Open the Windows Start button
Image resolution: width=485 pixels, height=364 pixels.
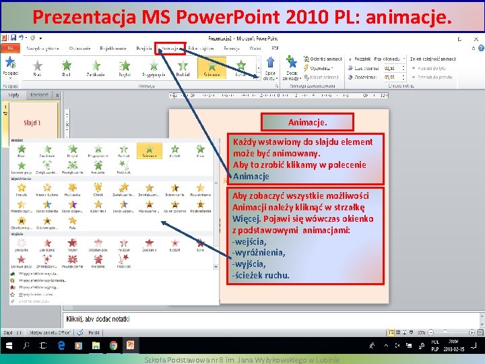[x=9, y=345]
